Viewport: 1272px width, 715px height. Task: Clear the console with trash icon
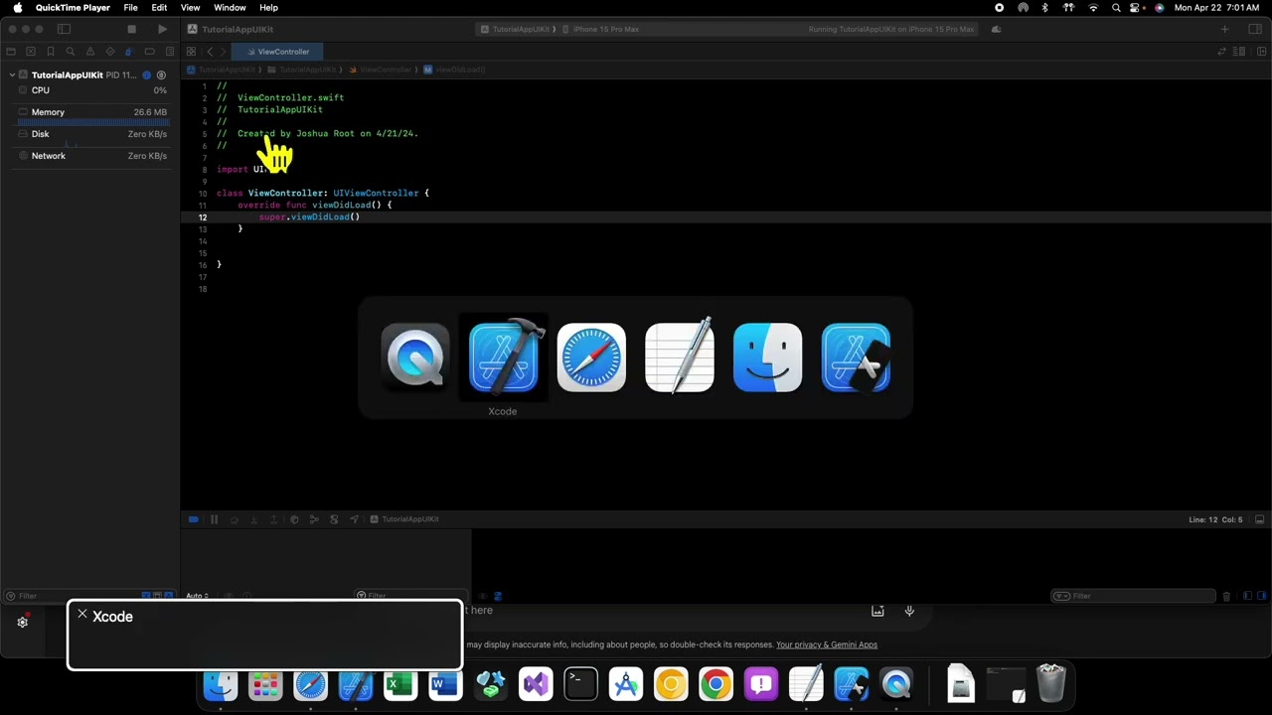tap(1226, 596)
